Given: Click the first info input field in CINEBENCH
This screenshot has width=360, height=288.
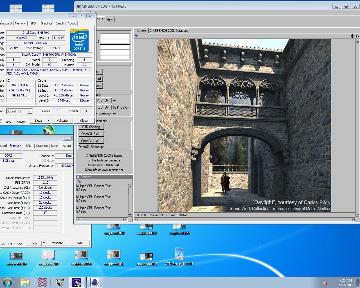Looking at the screenshot, I should pos(115,36).
